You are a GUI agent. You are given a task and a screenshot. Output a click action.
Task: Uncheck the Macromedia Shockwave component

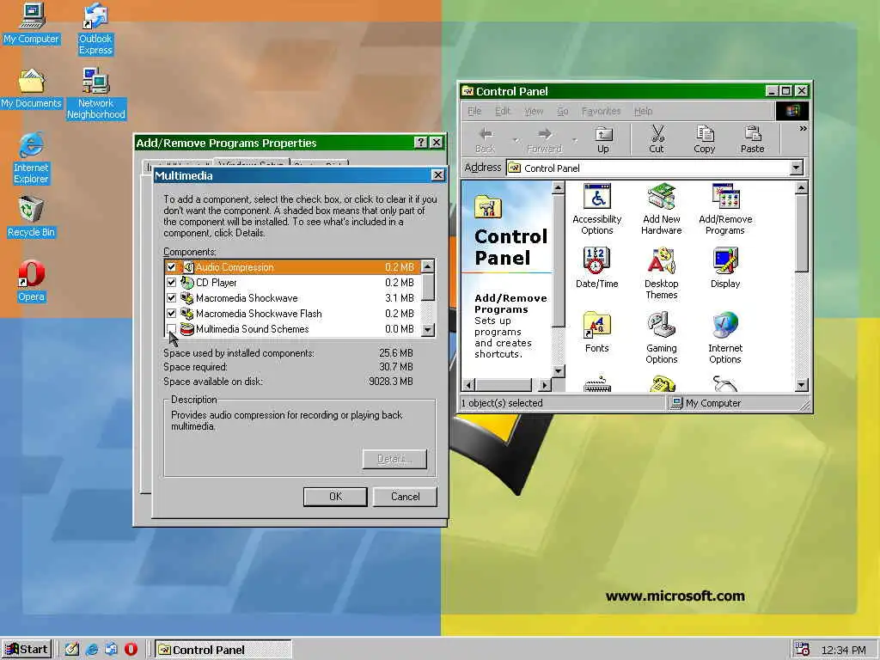[x=171, y=298]
